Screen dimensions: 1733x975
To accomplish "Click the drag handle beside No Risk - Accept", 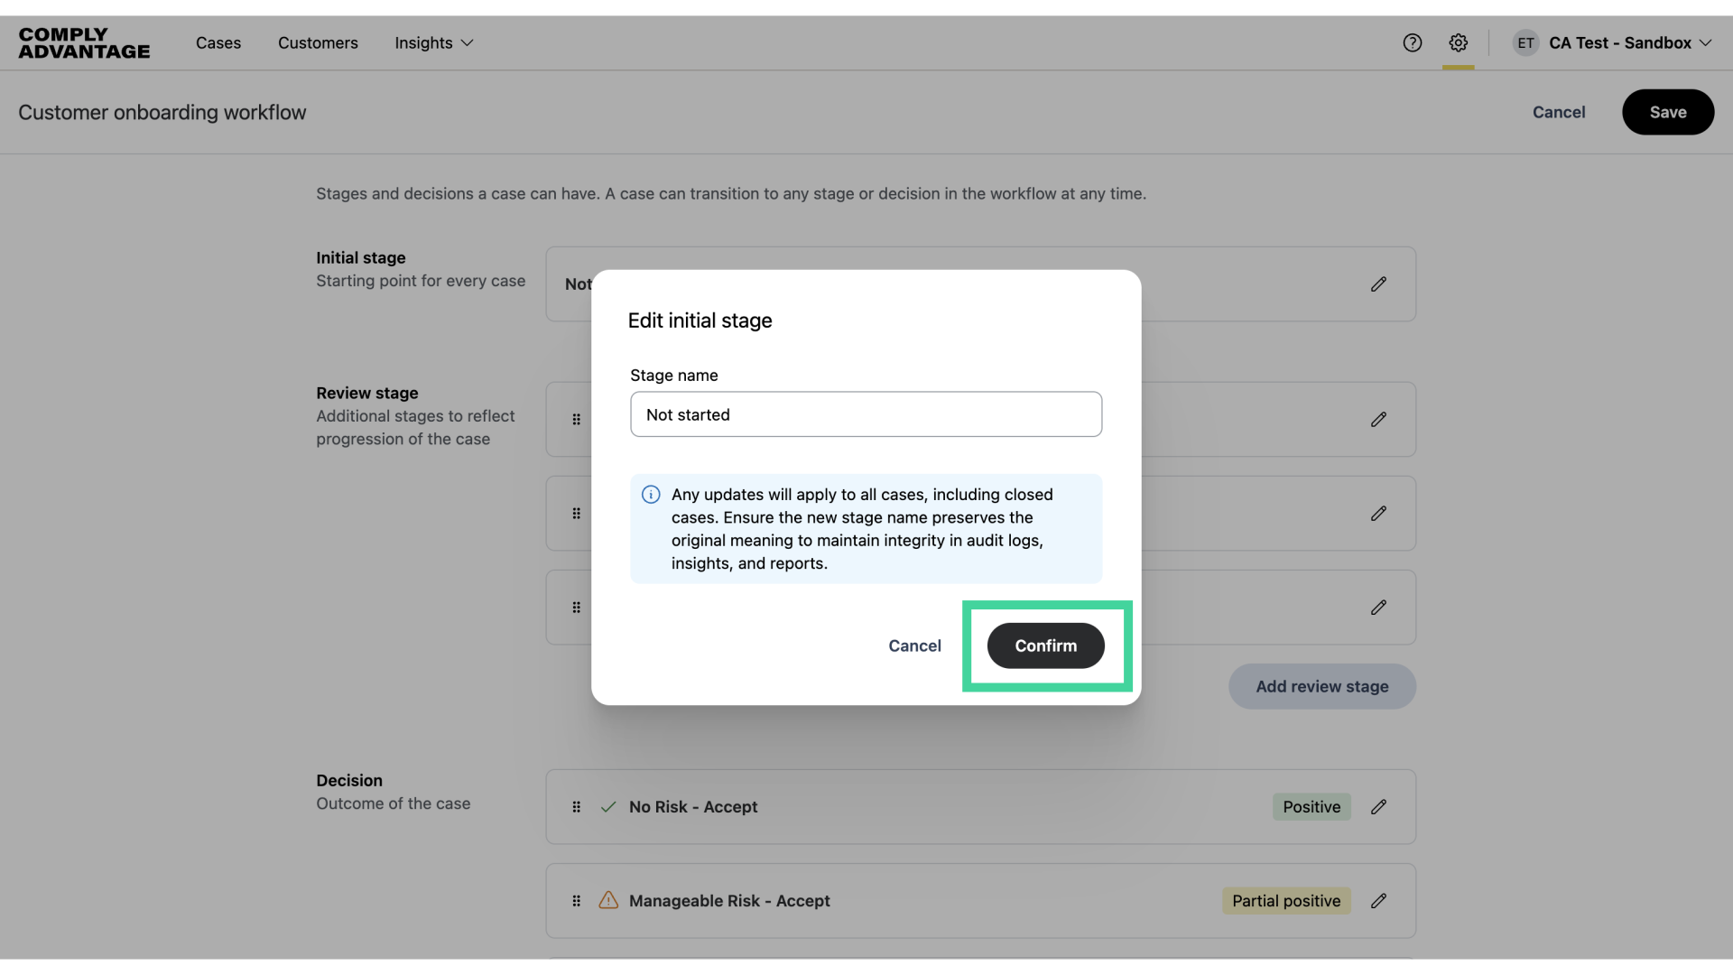I will pyautogui.click(x=577, y=806).
